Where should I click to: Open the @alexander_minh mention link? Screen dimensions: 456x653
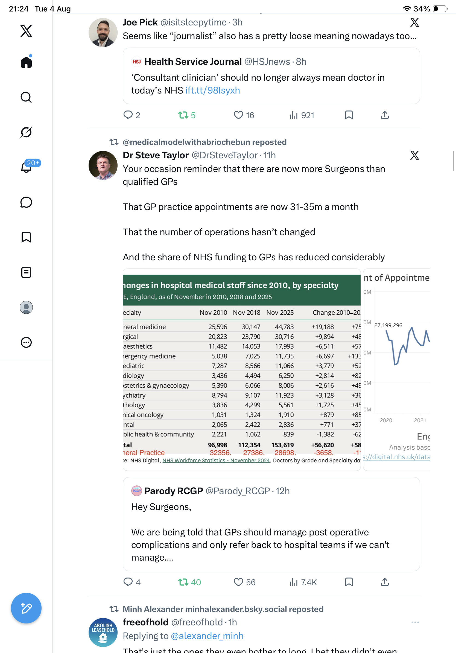click(x=207, y=636)
